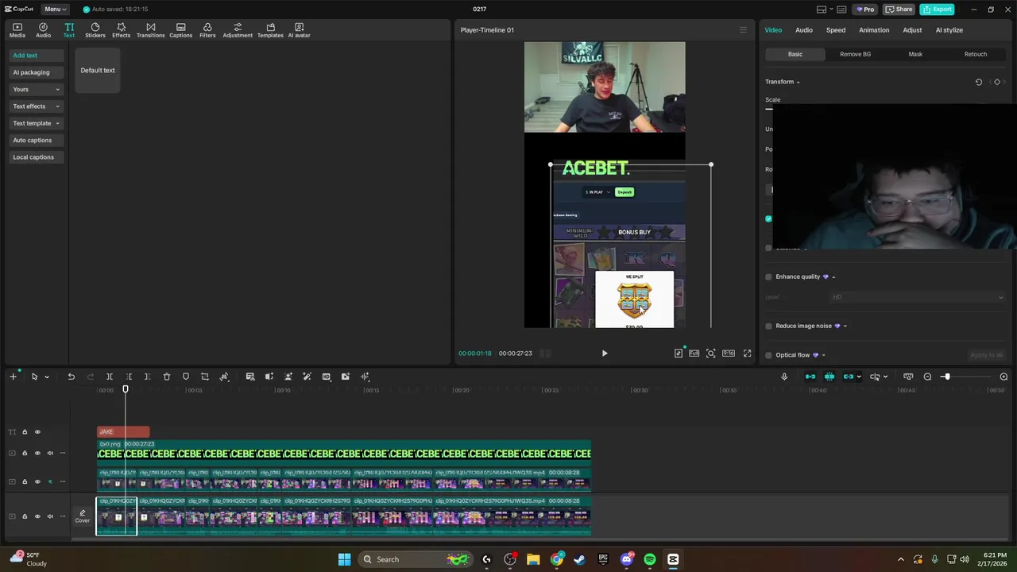Open the Transitions panel
This screenshot has width=1017, height=572.
(150, 30)
